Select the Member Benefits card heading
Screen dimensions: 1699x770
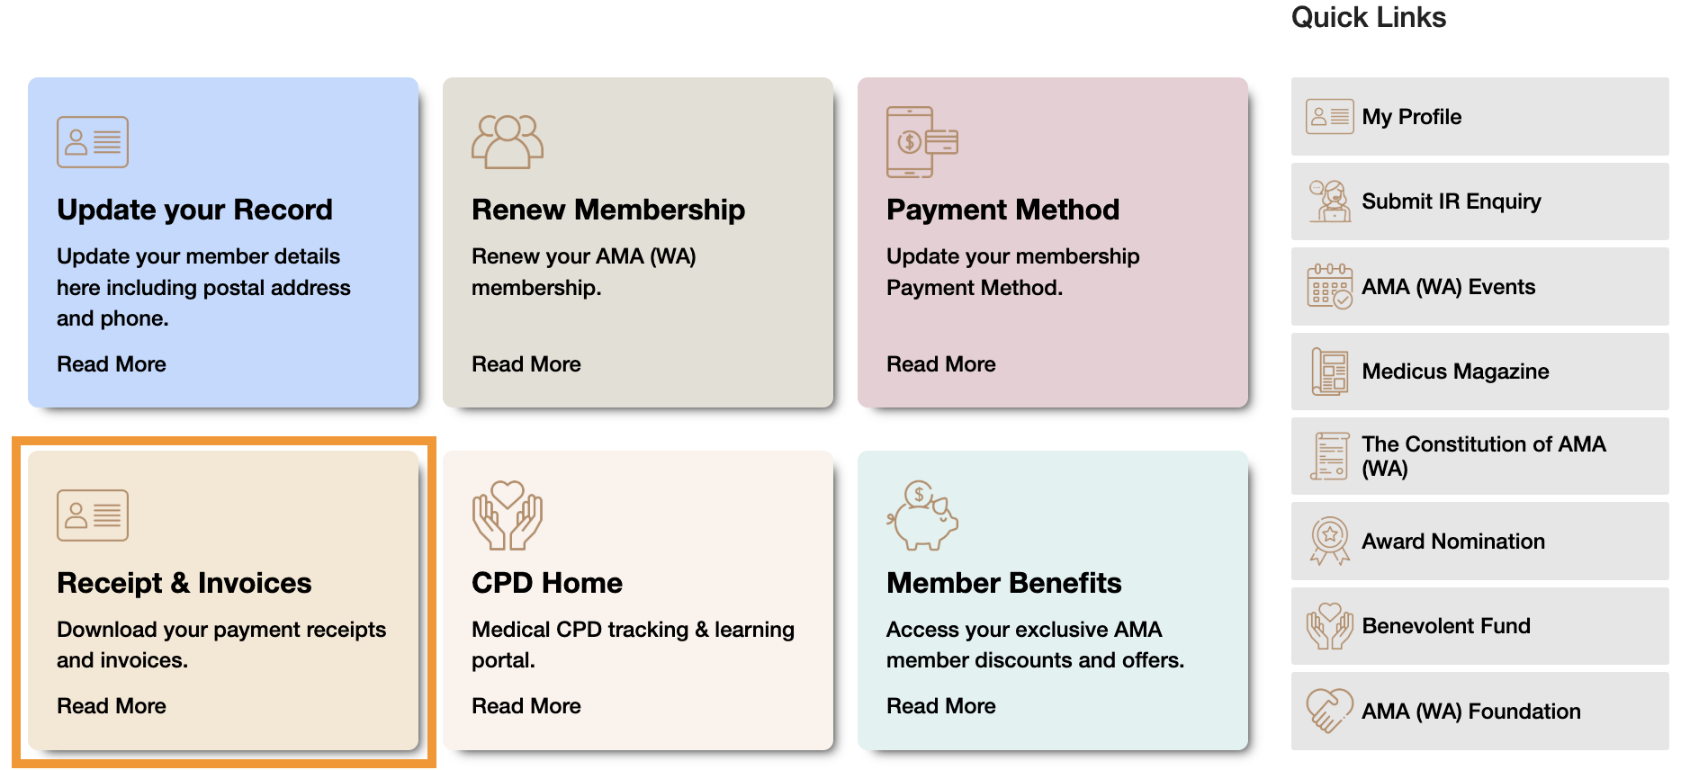[1004, 583]
